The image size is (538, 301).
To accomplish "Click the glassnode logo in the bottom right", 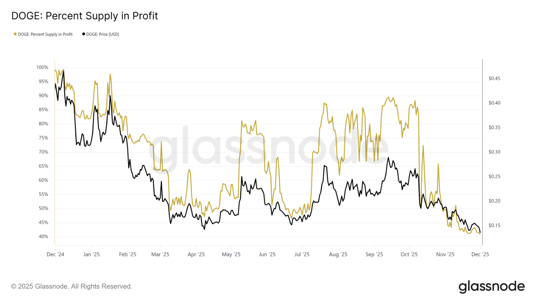I will (491, 287).
